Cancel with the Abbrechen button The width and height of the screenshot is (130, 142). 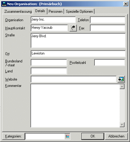pos(116,136)
